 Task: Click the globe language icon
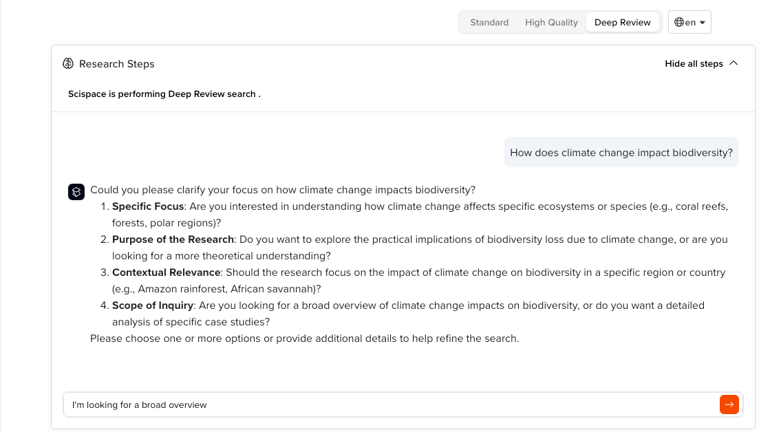point(680,22)
